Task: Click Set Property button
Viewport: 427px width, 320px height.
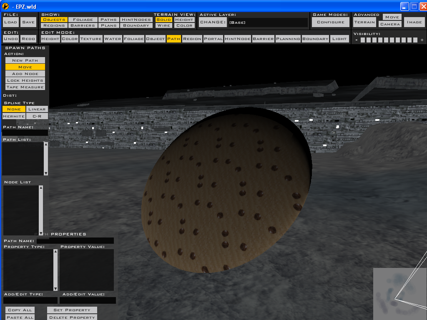Action: (72, 310)
